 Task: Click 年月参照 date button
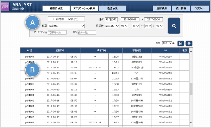111,19
